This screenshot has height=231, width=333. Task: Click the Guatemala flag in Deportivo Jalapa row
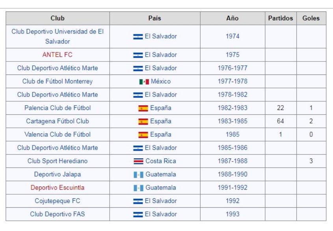click(x=138, y=175)
